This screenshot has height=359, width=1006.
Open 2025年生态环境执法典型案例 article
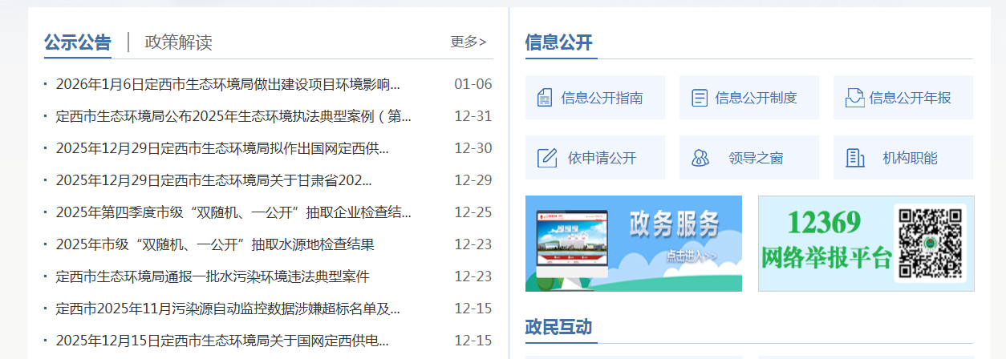coord(233,116)
